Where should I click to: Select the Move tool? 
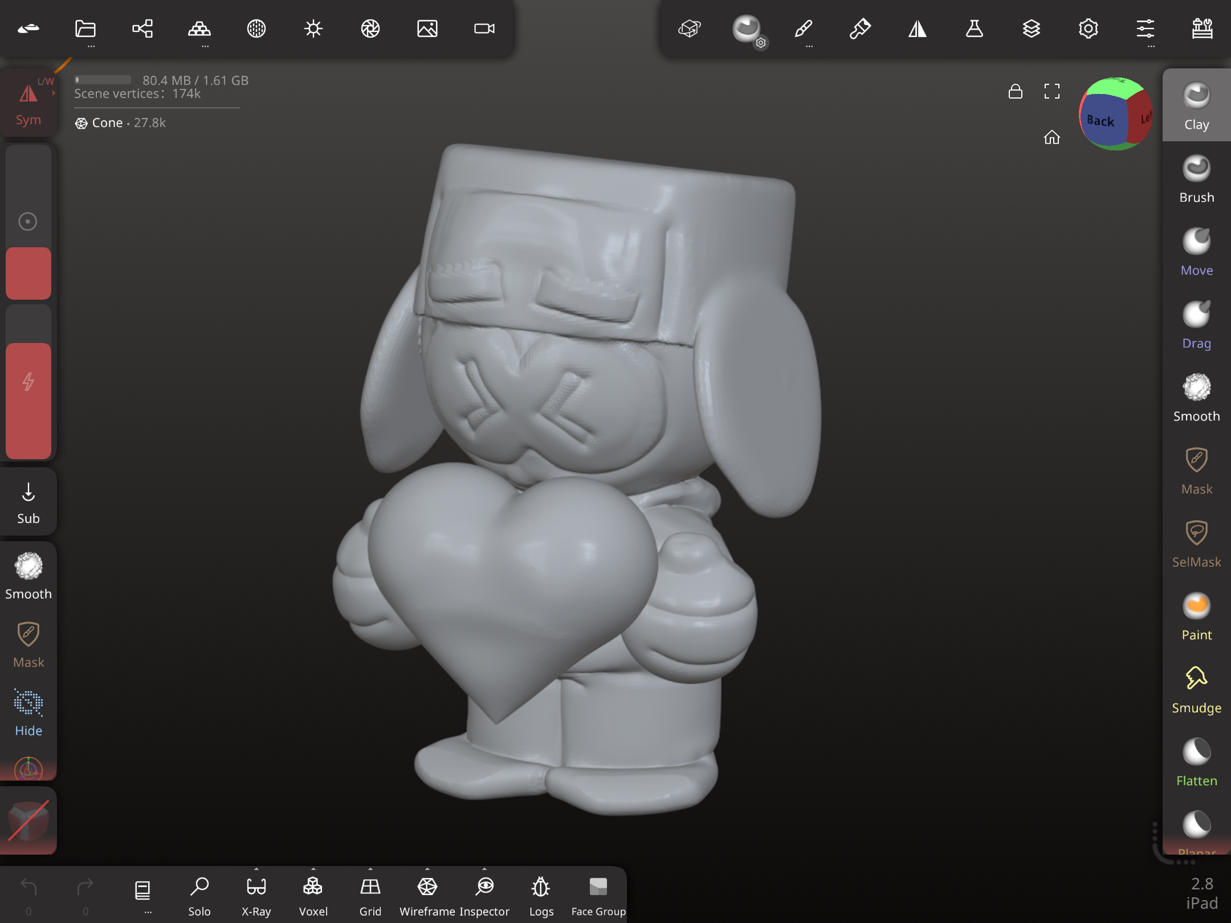pyautogui.click(x=1196, y=252)
